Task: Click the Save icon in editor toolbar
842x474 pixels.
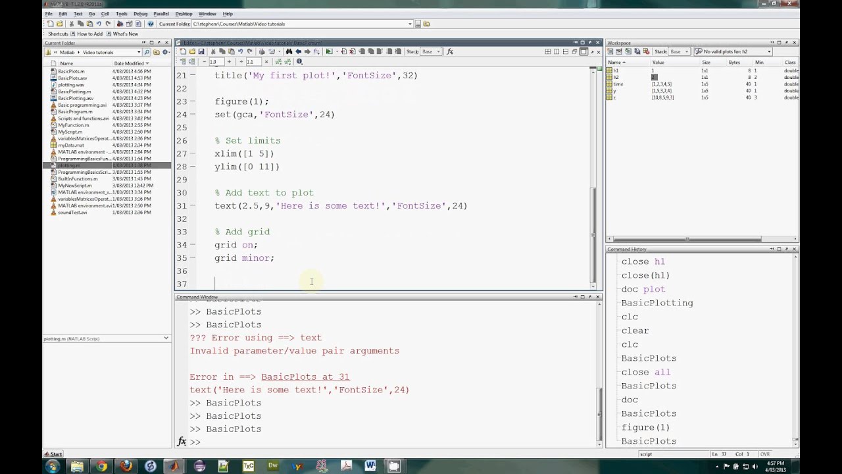Action: pos(201,51)
